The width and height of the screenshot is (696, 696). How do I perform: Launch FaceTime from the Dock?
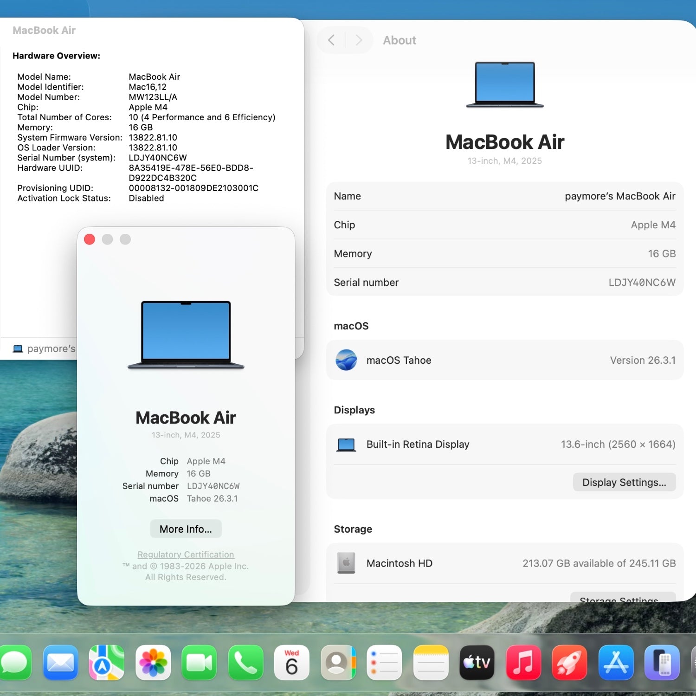199,662
